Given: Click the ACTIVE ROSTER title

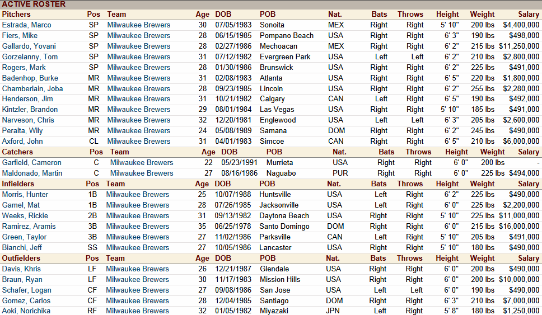Looking at the screenshot, I should (x=34, y=4).
